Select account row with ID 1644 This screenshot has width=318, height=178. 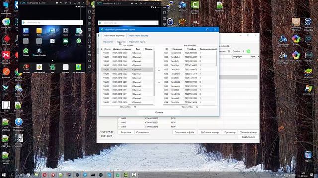click(189, 102)
